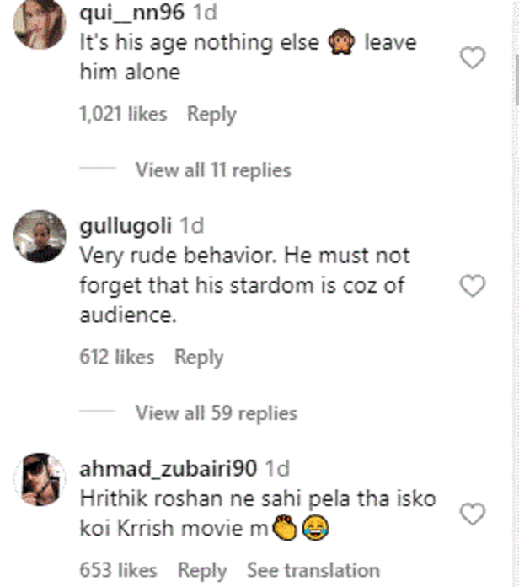Like gullugoli's comment with the heart
The image size is (519, 587).
[474, 287]
